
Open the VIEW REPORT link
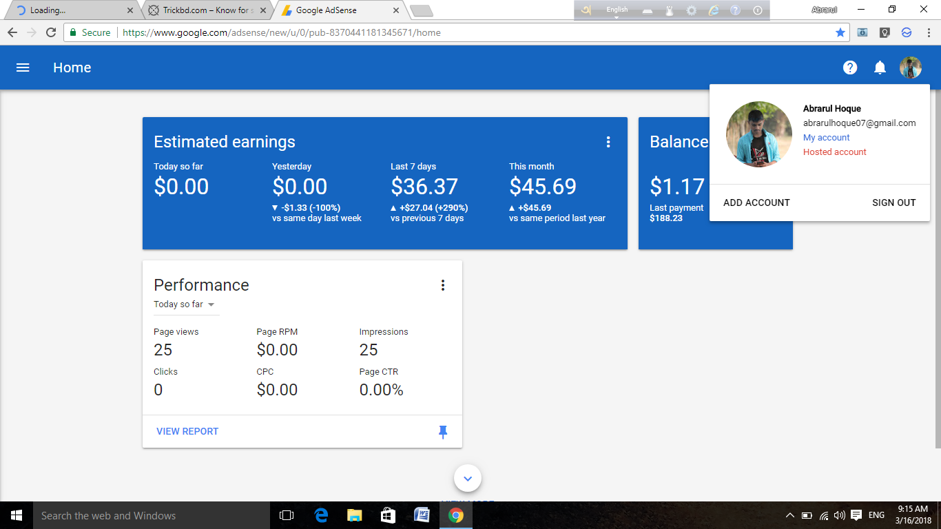(x=187, y=431)
